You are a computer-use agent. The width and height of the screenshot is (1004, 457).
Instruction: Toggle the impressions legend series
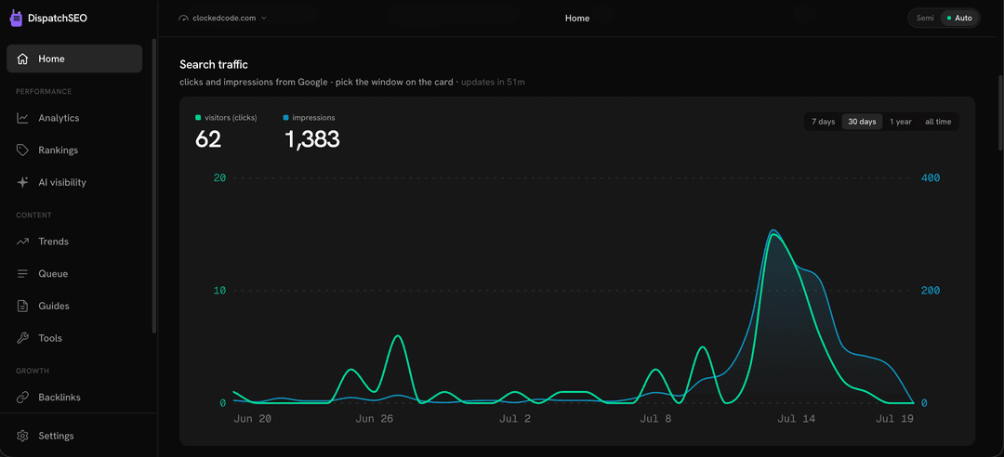point(309,118)
